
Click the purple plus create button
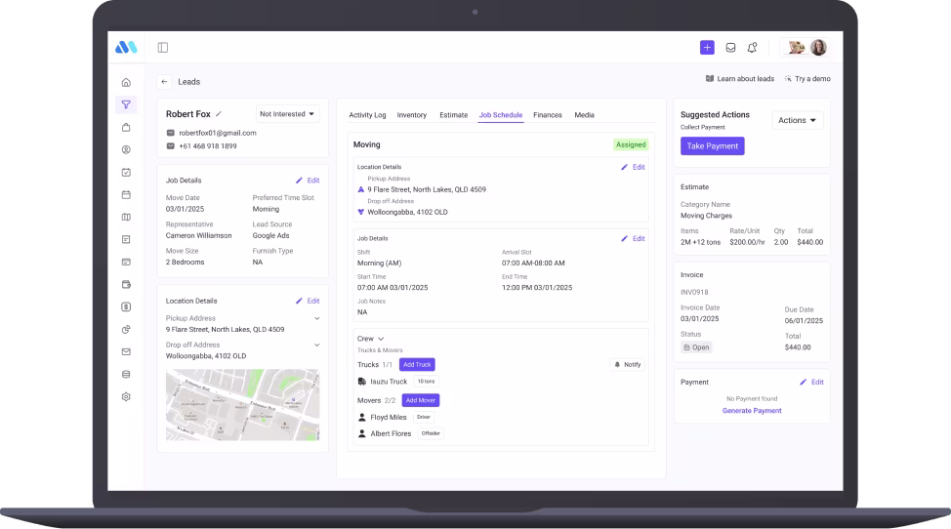click(x=707, y=47)
